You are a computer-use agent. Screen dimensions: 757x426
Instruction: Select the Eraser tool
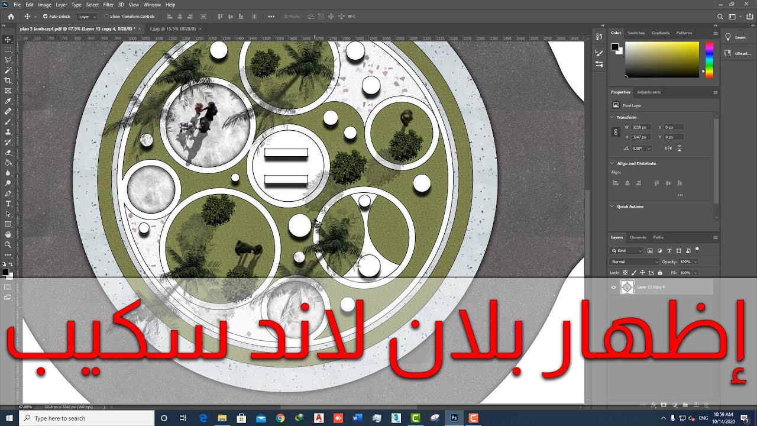click(x=8, y=152)
